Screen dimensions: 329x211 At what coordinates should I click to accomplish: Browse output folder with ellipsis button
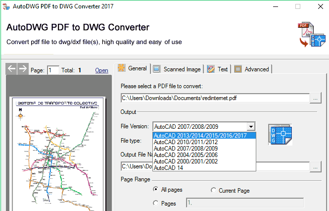pos(316,167)
